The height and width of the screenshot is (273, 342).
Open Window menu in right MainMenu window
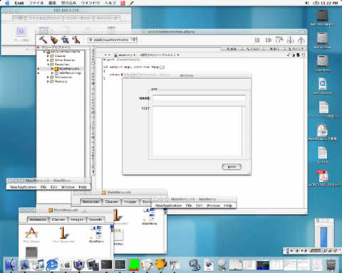coord(213,205)
